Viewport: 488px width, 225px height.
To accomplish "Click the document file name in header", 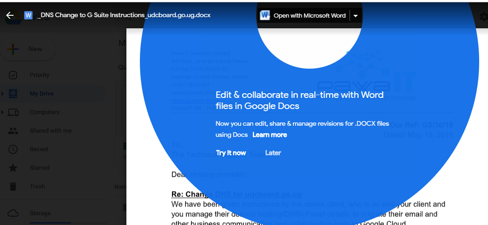I will [x=124, y=15].
